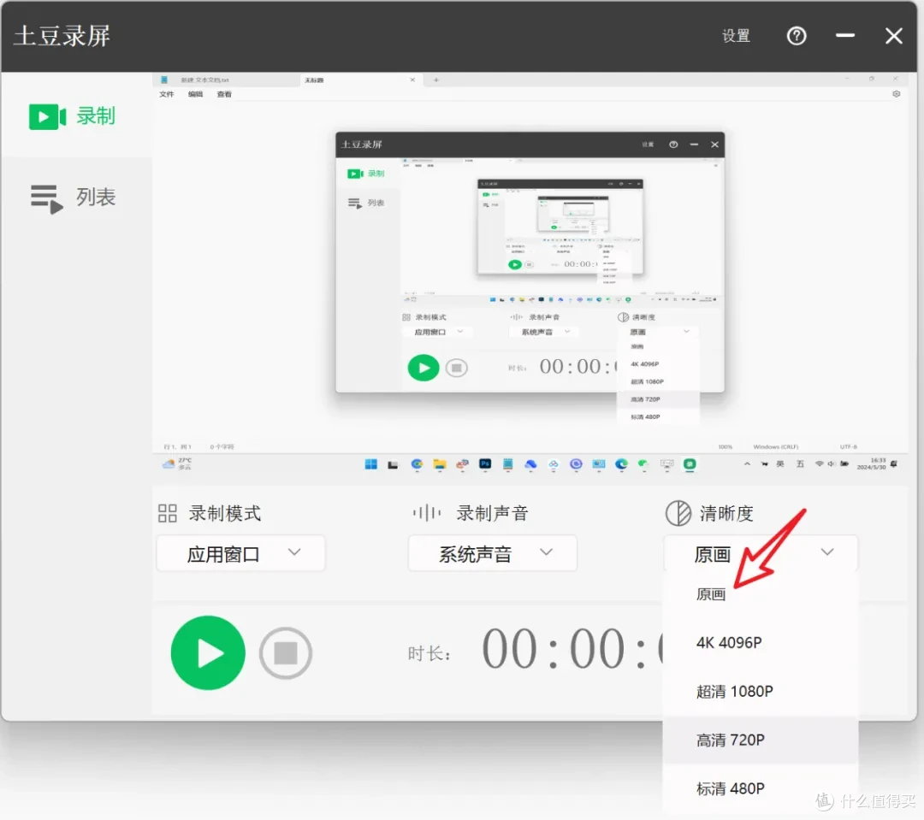Screen dimensions: 924x820
Task: Minimize the 土豆录屏 window
Action: tap(845, 36)
